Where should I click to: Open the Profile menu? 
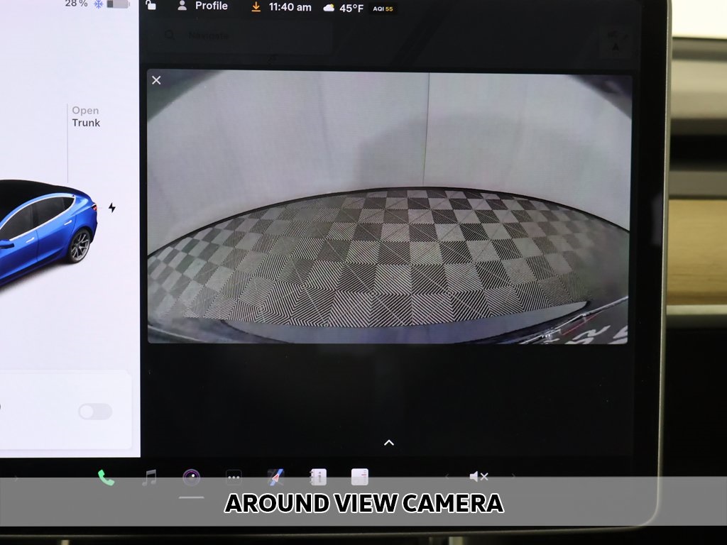point(203,6)
